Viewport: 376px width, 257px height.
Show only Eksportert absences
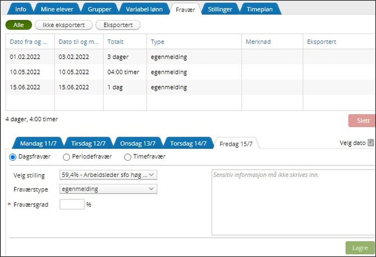pyautogui.click(x=118, y=25)
